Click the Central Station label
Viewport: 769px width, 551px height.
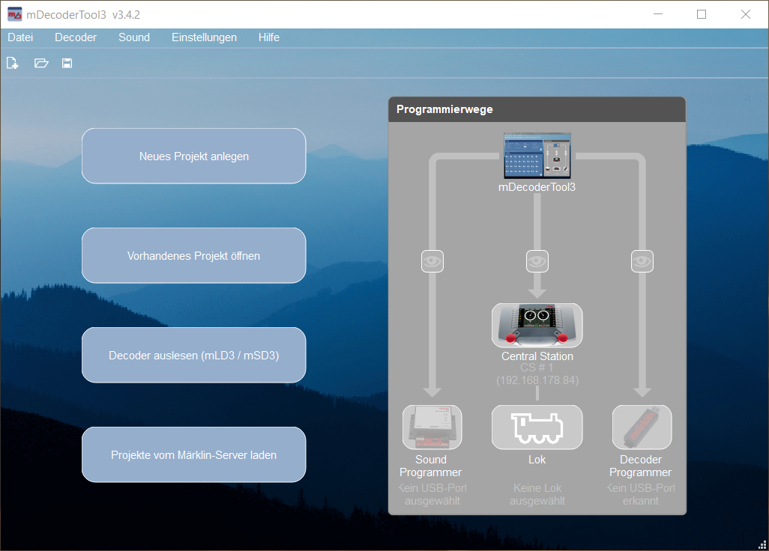(537, 356)
